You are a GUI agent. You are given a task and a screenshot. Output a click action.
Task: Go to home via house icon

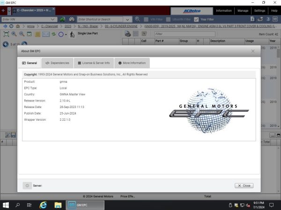[18, 26]
